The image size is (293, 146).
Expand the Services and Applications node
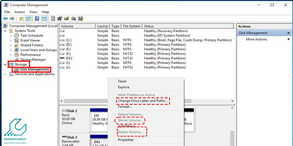tap(5, 74)
